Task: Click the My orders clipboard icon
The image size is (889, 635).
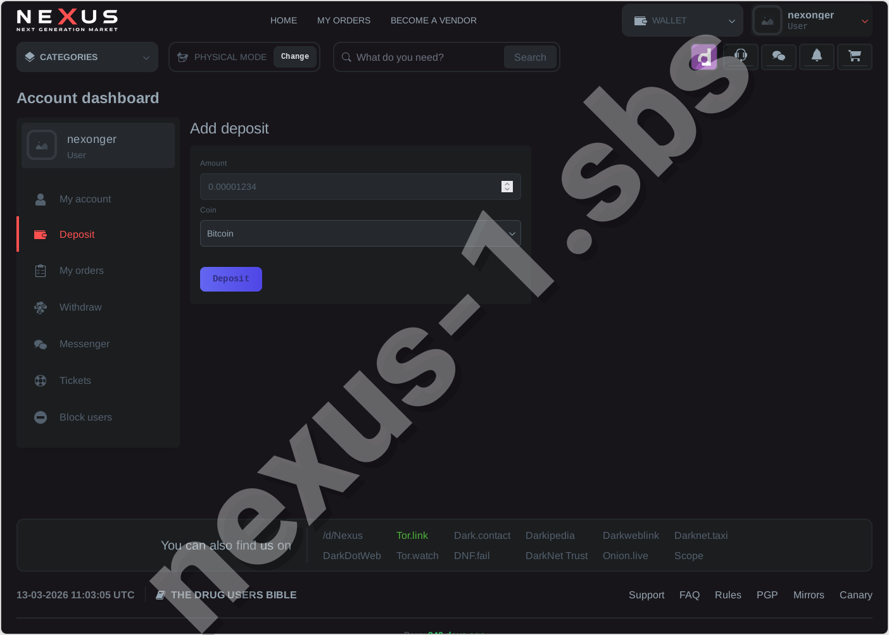Action: 41,271
